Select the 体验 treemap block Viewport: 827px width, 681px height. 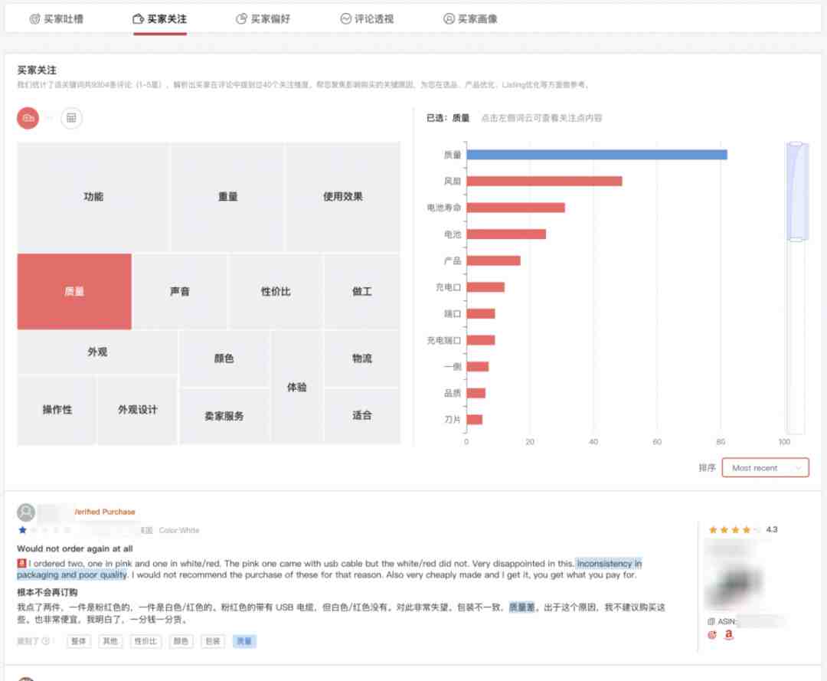click(297, 387)
